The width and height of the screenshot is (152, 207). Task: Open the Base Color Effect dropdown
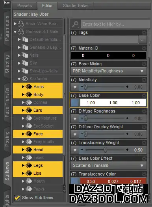109,165
